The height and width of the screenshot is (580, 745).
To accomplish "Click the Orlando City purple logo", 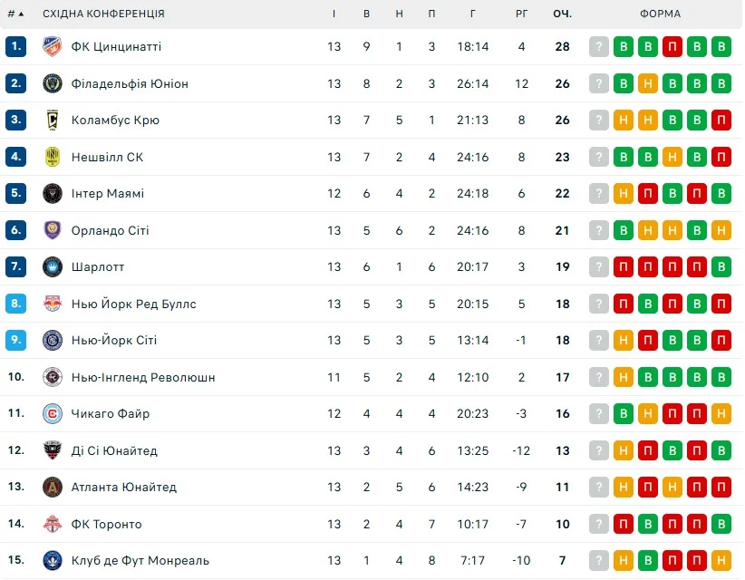I will tap(52, 230).
